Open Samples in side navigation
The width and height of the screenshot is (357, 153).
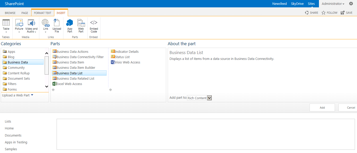pos(11,149)
